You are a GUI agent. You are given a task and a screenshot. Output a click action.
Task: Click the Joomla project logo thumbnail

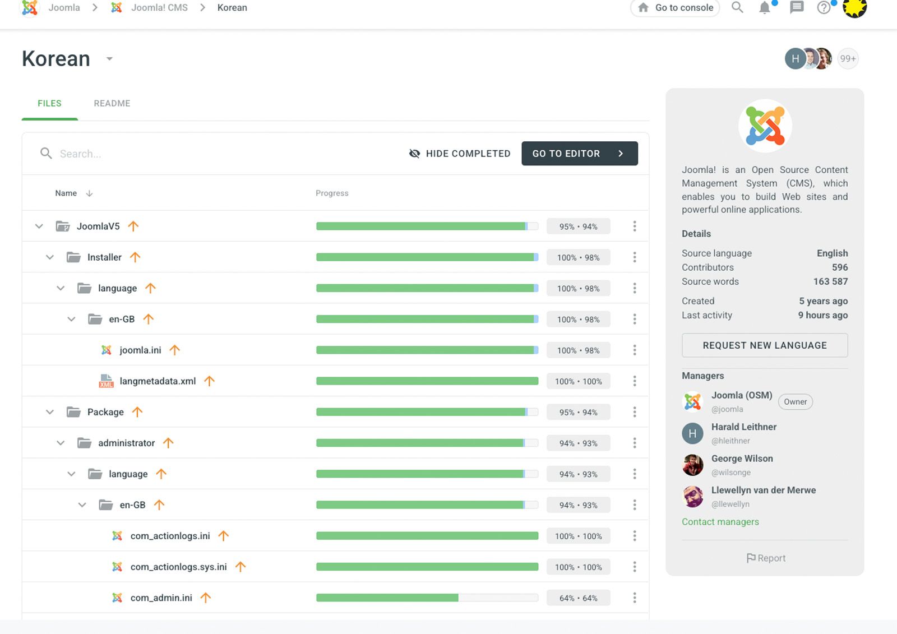765,126
